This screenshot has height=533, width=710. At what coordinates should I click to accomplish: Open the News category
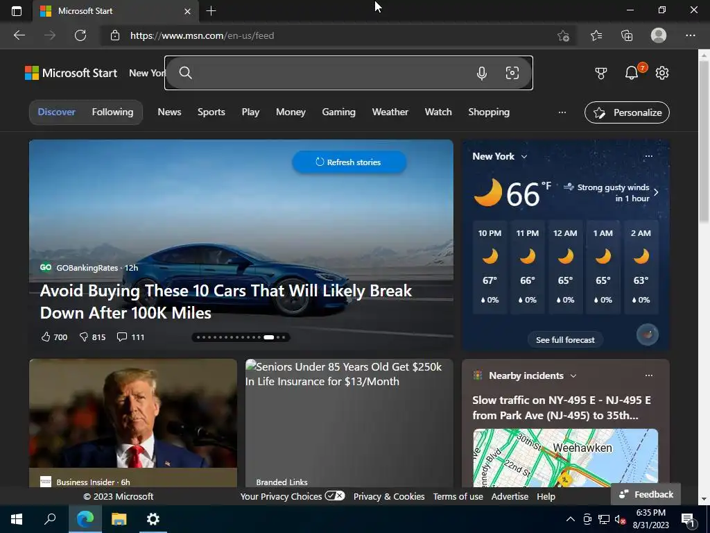(x=169, y=112)
